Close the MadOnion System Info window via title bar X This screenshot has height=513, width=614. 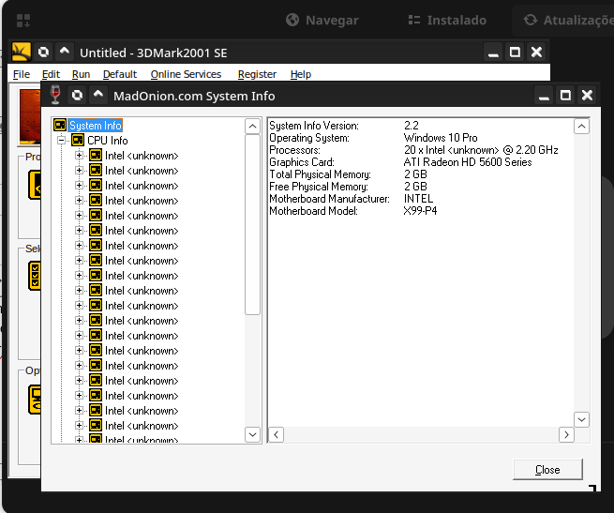point(587,96)
